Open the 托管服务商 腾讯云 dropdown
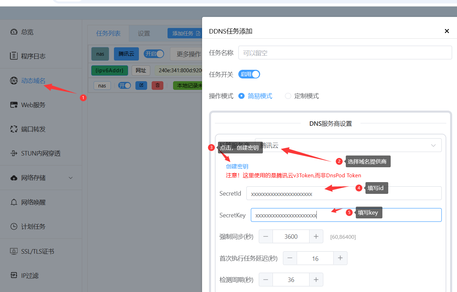This screenshot has height=292, width=457. point(348,145)
